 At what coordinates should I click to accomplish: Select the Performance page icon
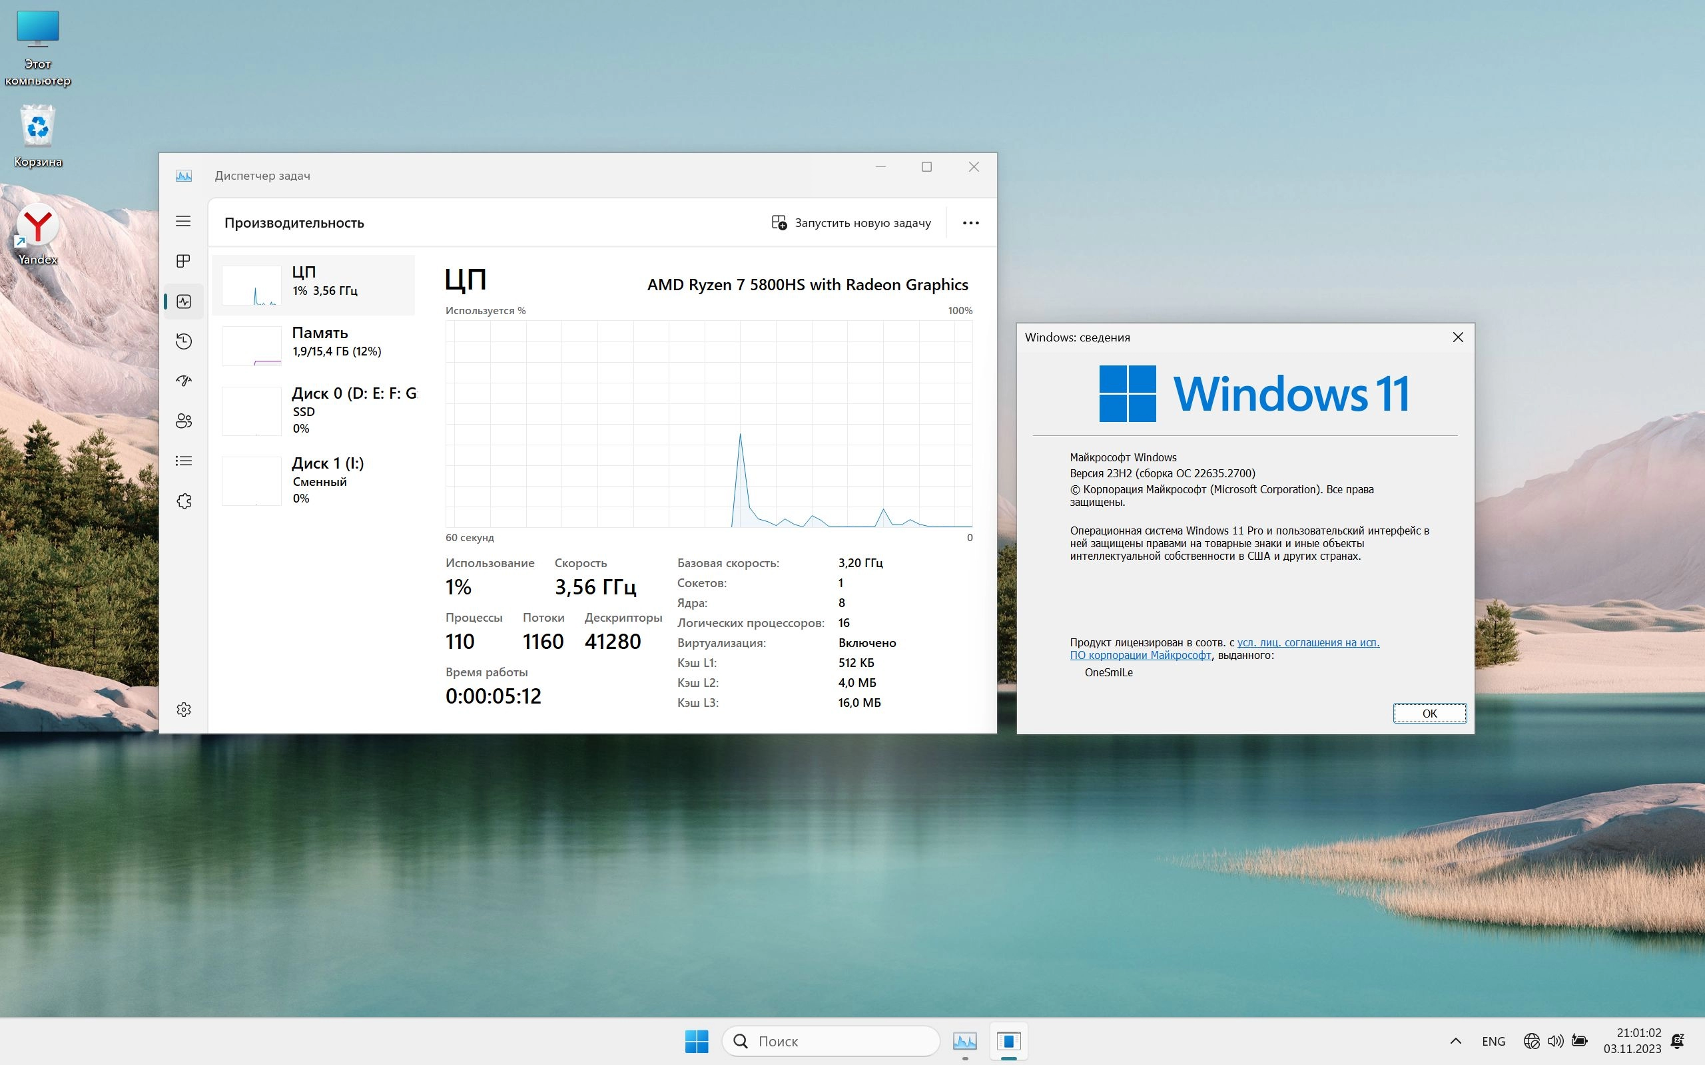click(183, 302)
